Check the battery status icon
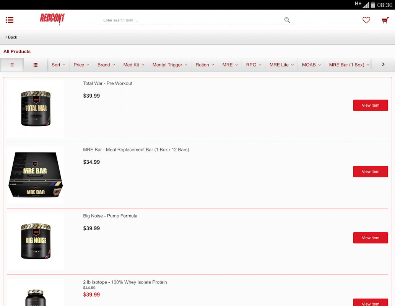Screen dimensions: 395x306 373,5
